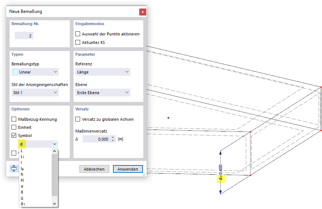
Task: Enable Versatz zu globalen Achsen checkbox
Action: point(78,119)
